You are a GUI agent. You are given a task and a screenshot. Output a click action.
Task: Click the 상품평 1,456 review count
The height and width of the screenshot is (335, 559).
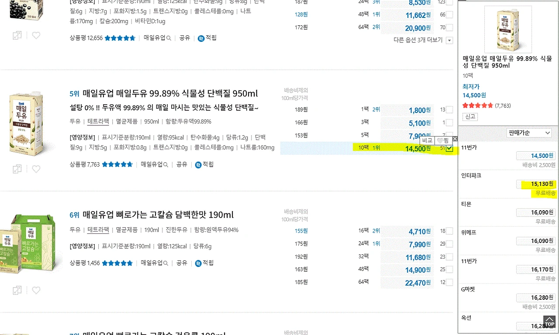[85, 263]
